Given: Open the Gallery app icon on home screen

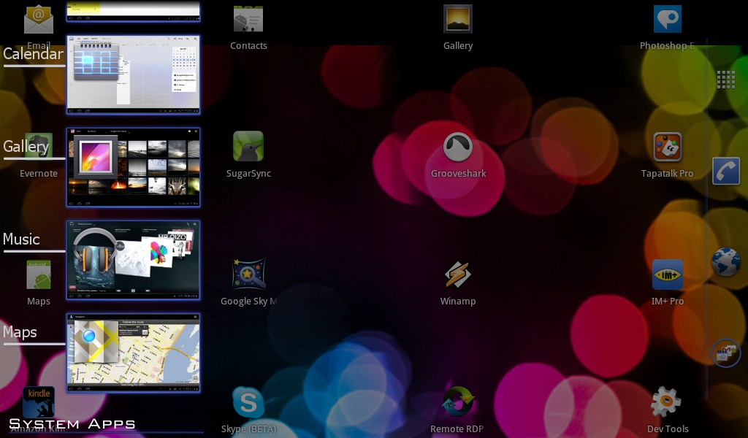Looking at the screenshot, I should [x=458, y=20].
